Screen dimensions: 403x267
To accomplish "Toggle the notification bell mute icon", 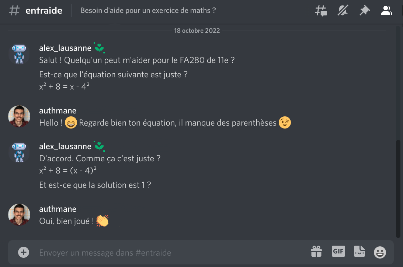I will [x=343, y=11].
